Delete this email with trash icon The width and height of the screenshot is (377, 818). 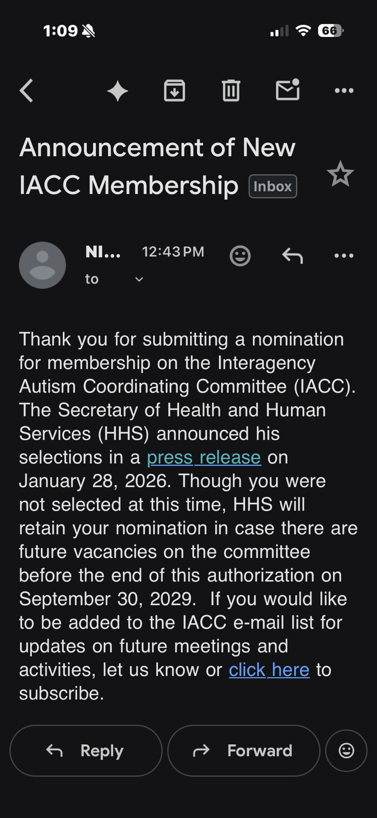[231, 90]
